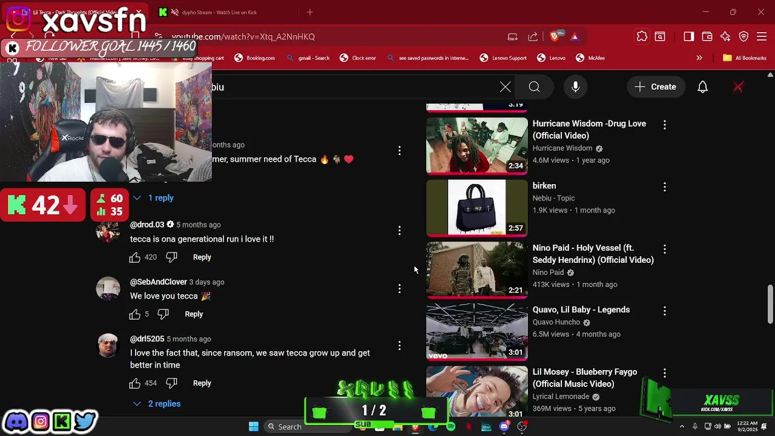Open YouTube Create button
This screenshot has height=436, width=775.
(656, 87)
